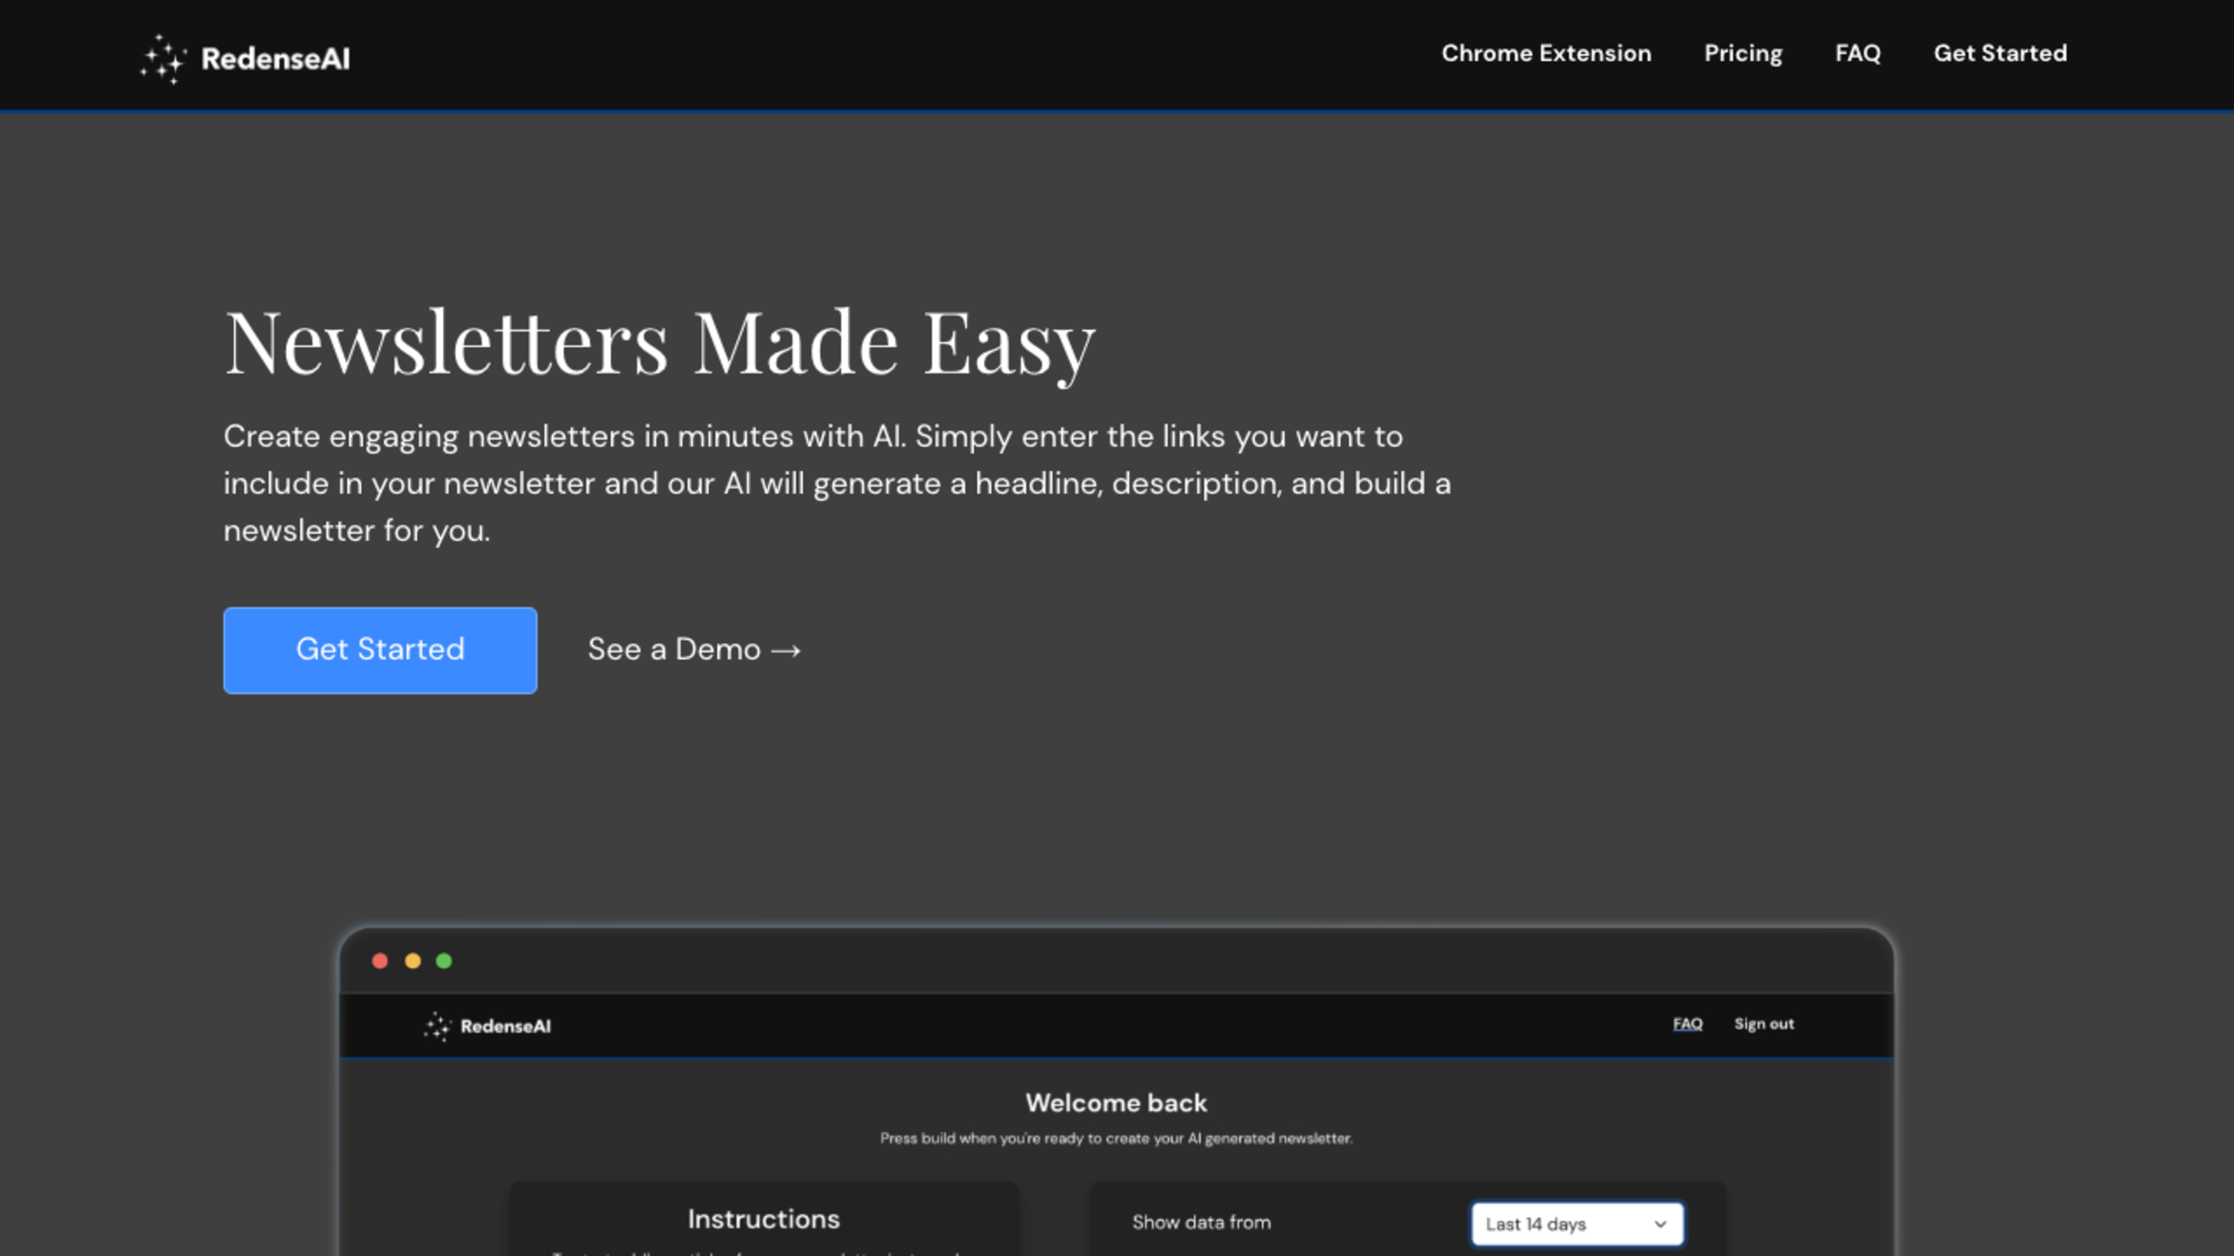Click the yellow dot in demo window
This screenshot has width=2234, height=1256.
point(413,961)
